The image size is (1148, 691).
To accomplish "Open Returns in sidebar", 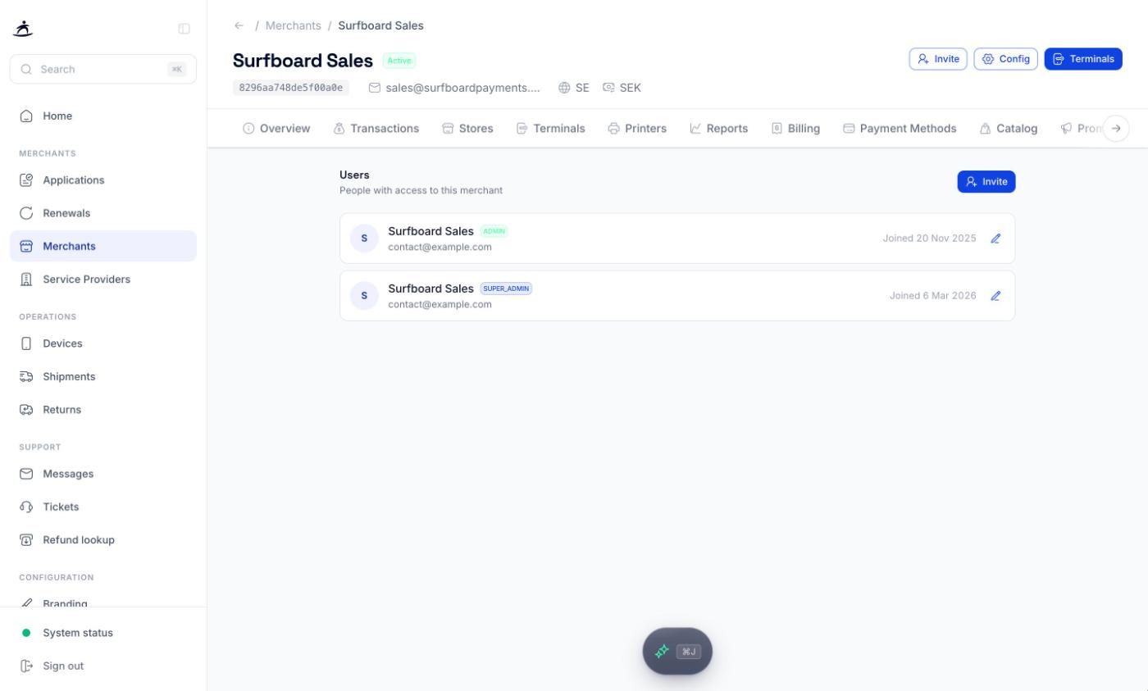I will 103,410.
